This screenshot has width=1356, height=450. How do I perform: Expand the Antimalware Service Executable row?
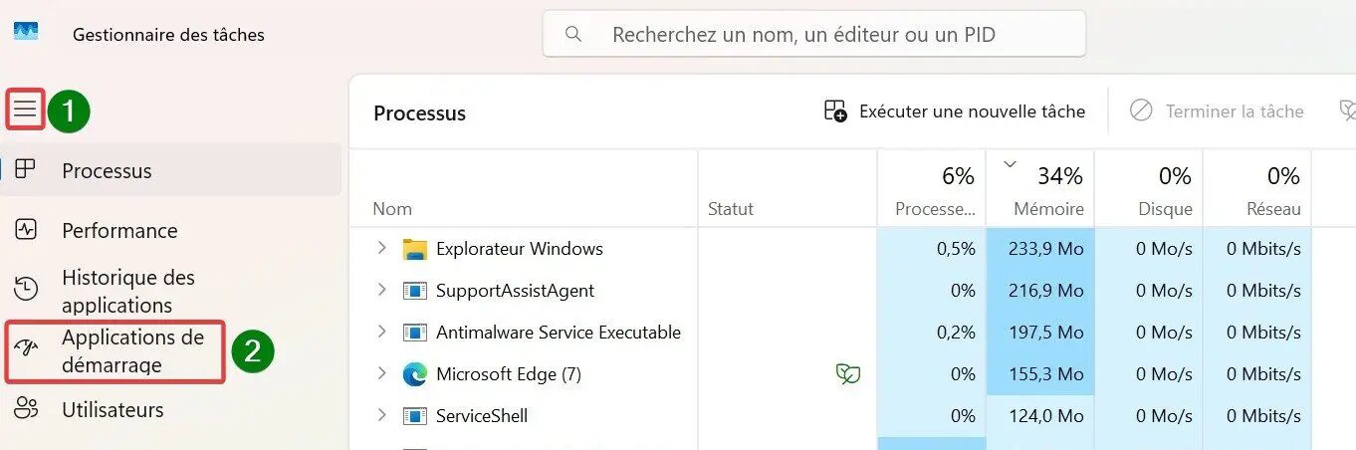[x=381, y=332]
